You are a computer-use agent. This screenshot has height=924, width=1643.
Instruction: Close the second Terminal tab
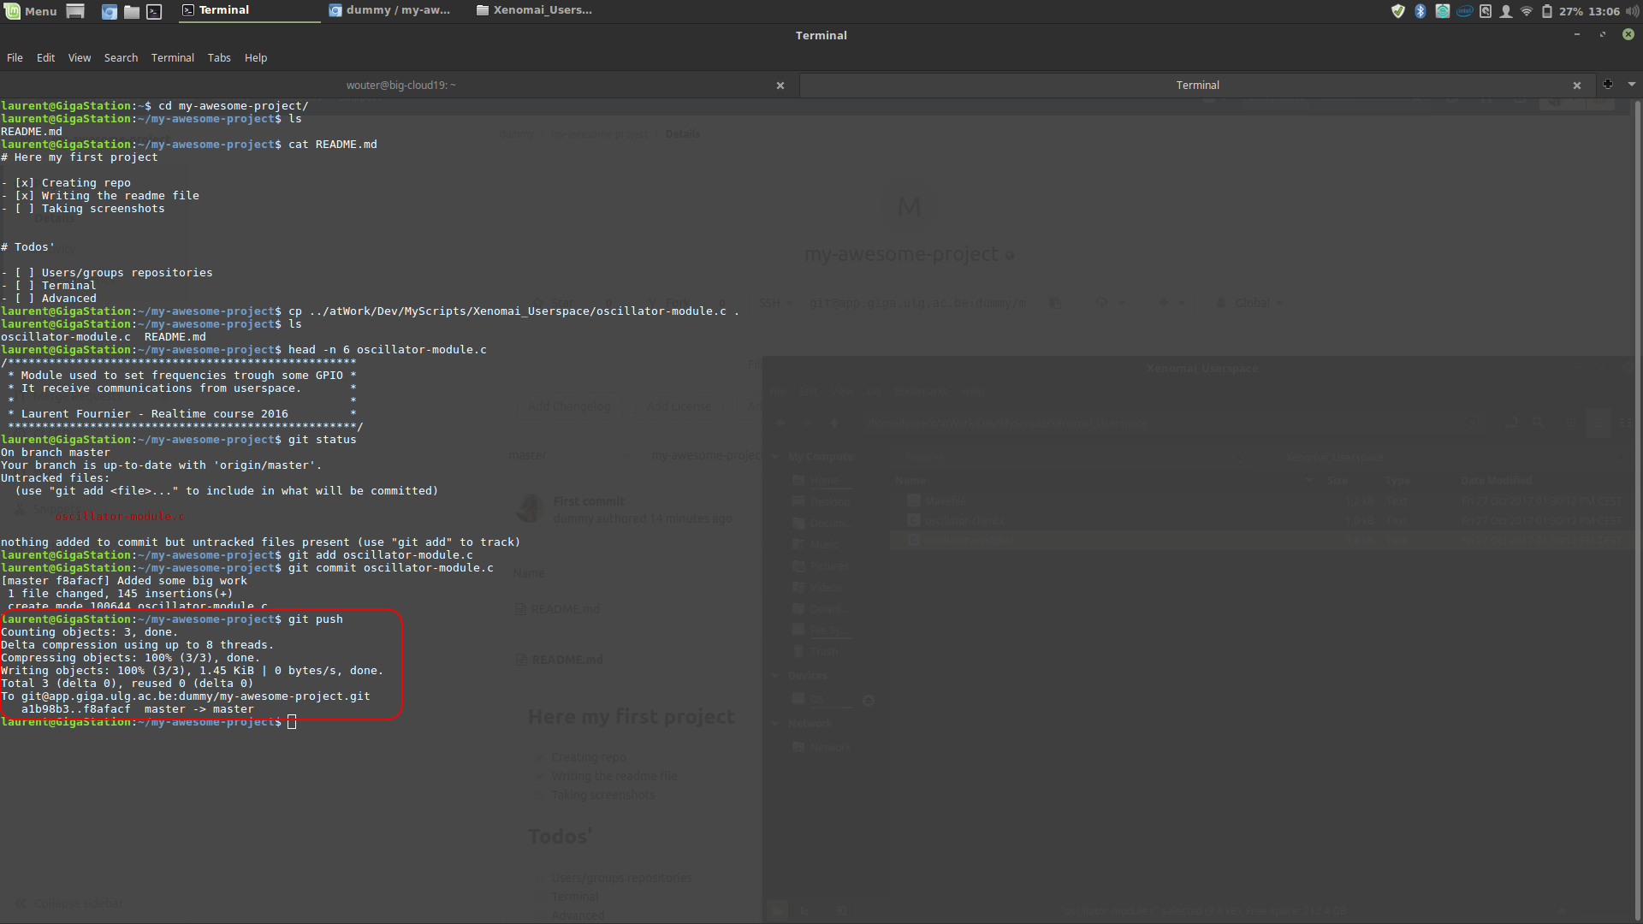click(x=1577, y=86)
